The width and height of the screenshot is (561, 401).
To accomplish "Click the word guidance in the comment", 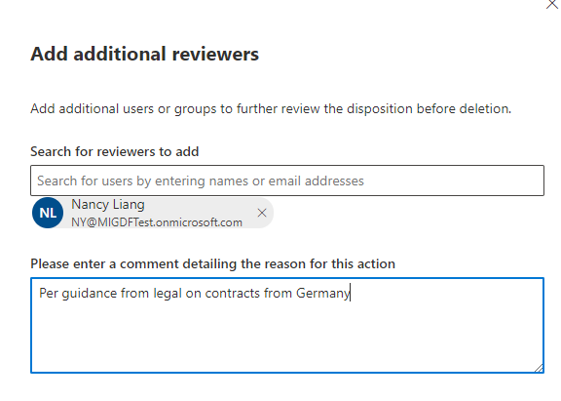I will [x=90, y=294].
